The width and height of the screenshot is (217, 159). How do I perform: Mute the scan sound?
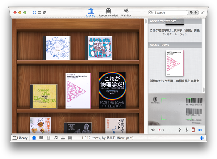(x=153, y=130)
